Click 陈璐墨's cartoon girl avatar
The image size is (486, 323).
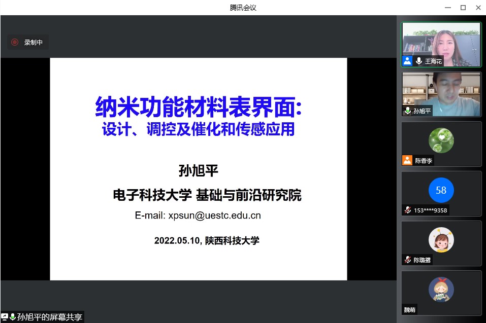(x=441, y=239)
